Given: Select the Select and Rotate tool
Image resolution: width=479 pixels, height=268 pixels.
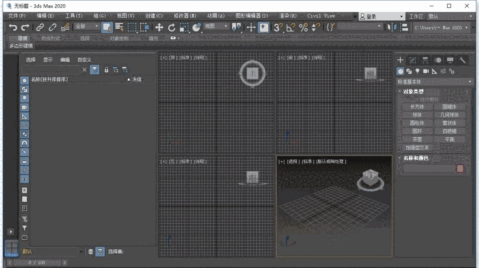Looking at the screenshot, I should point(171,27).
